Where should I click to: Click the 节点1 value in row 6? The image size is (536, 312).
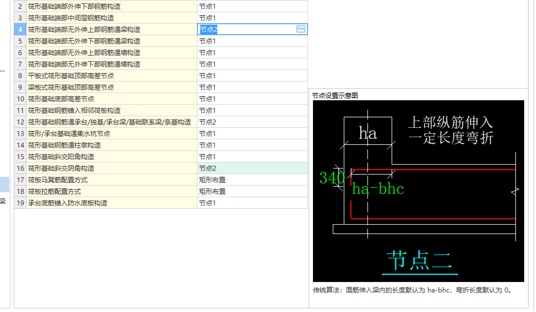(x=252, y=52)
